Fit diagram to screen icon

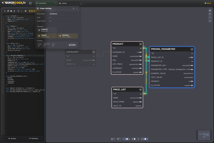pyautogui.click(x=210, y=21)
